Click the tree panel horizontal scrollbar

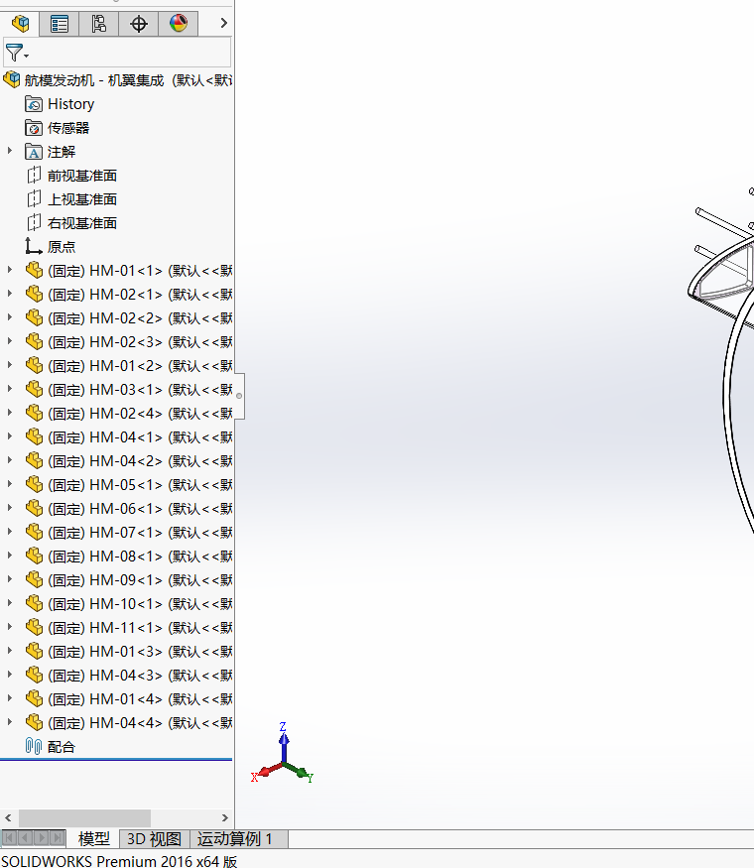pos(84,817)
